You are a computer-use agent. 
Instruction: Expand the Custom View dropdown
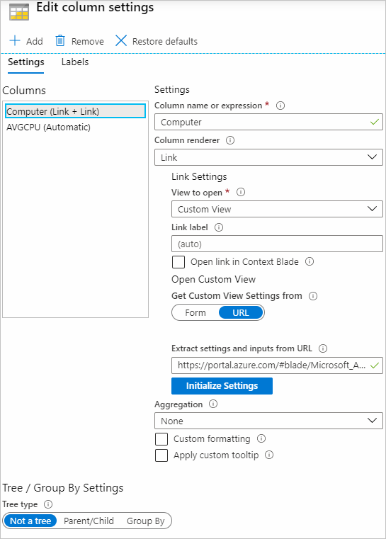(277, 209)
